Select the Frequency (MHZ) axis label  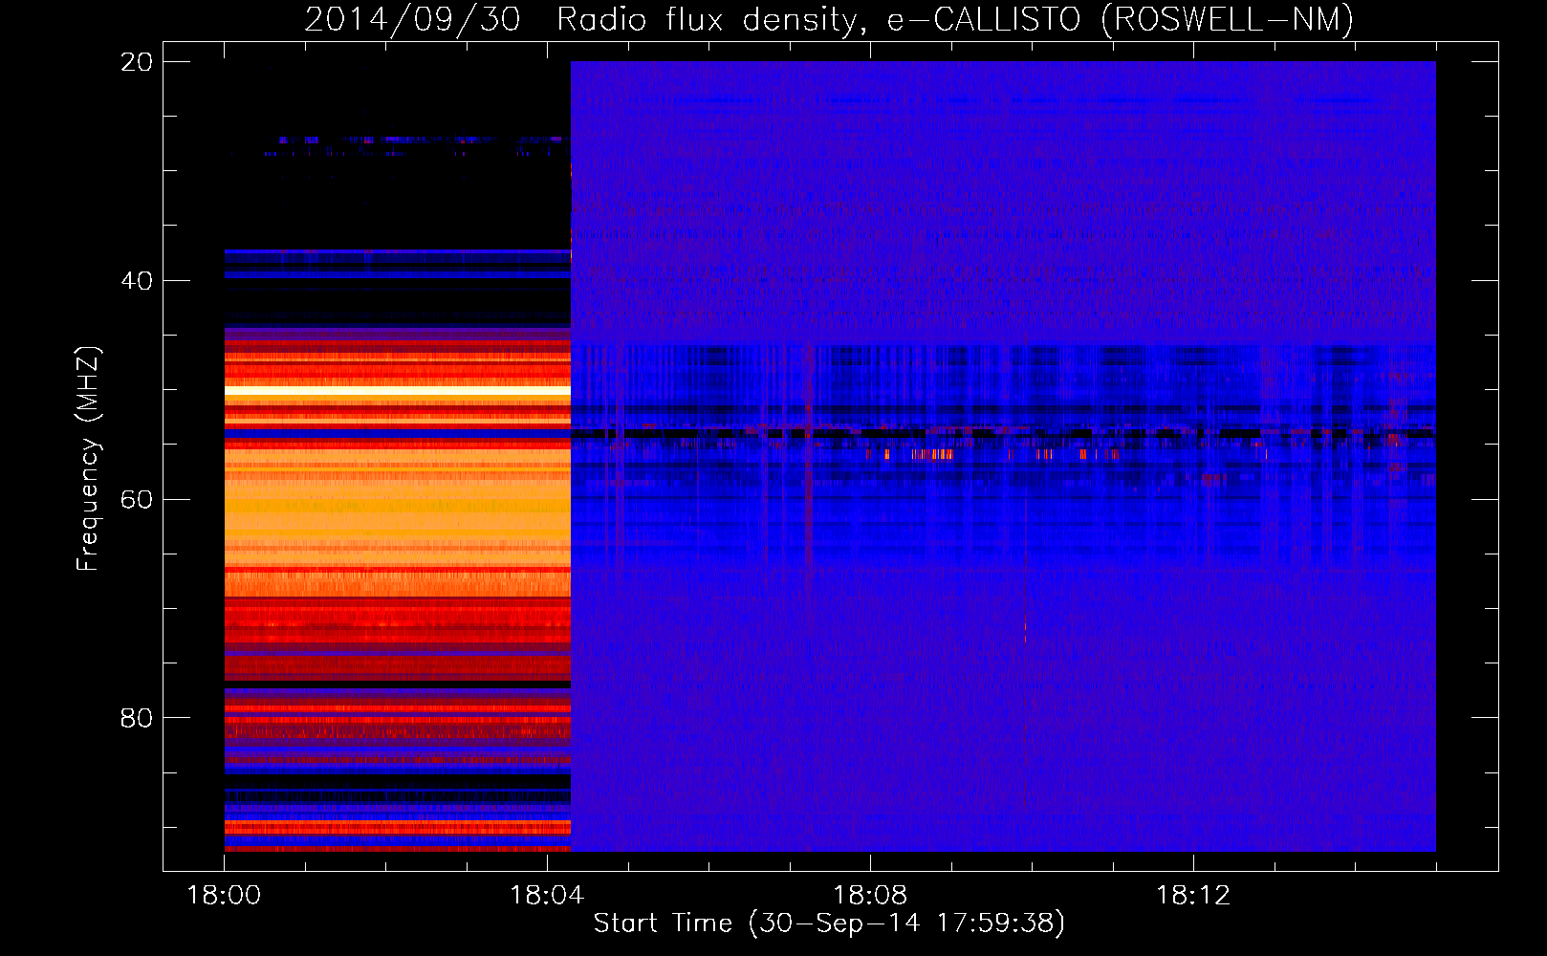(x=88, y=459)
